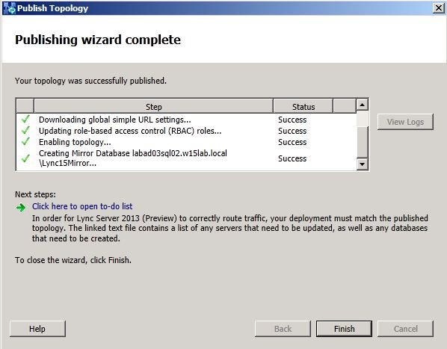
Task: Click the checkmark for Creating Mirror Database
Action: [x=25, y=158]
